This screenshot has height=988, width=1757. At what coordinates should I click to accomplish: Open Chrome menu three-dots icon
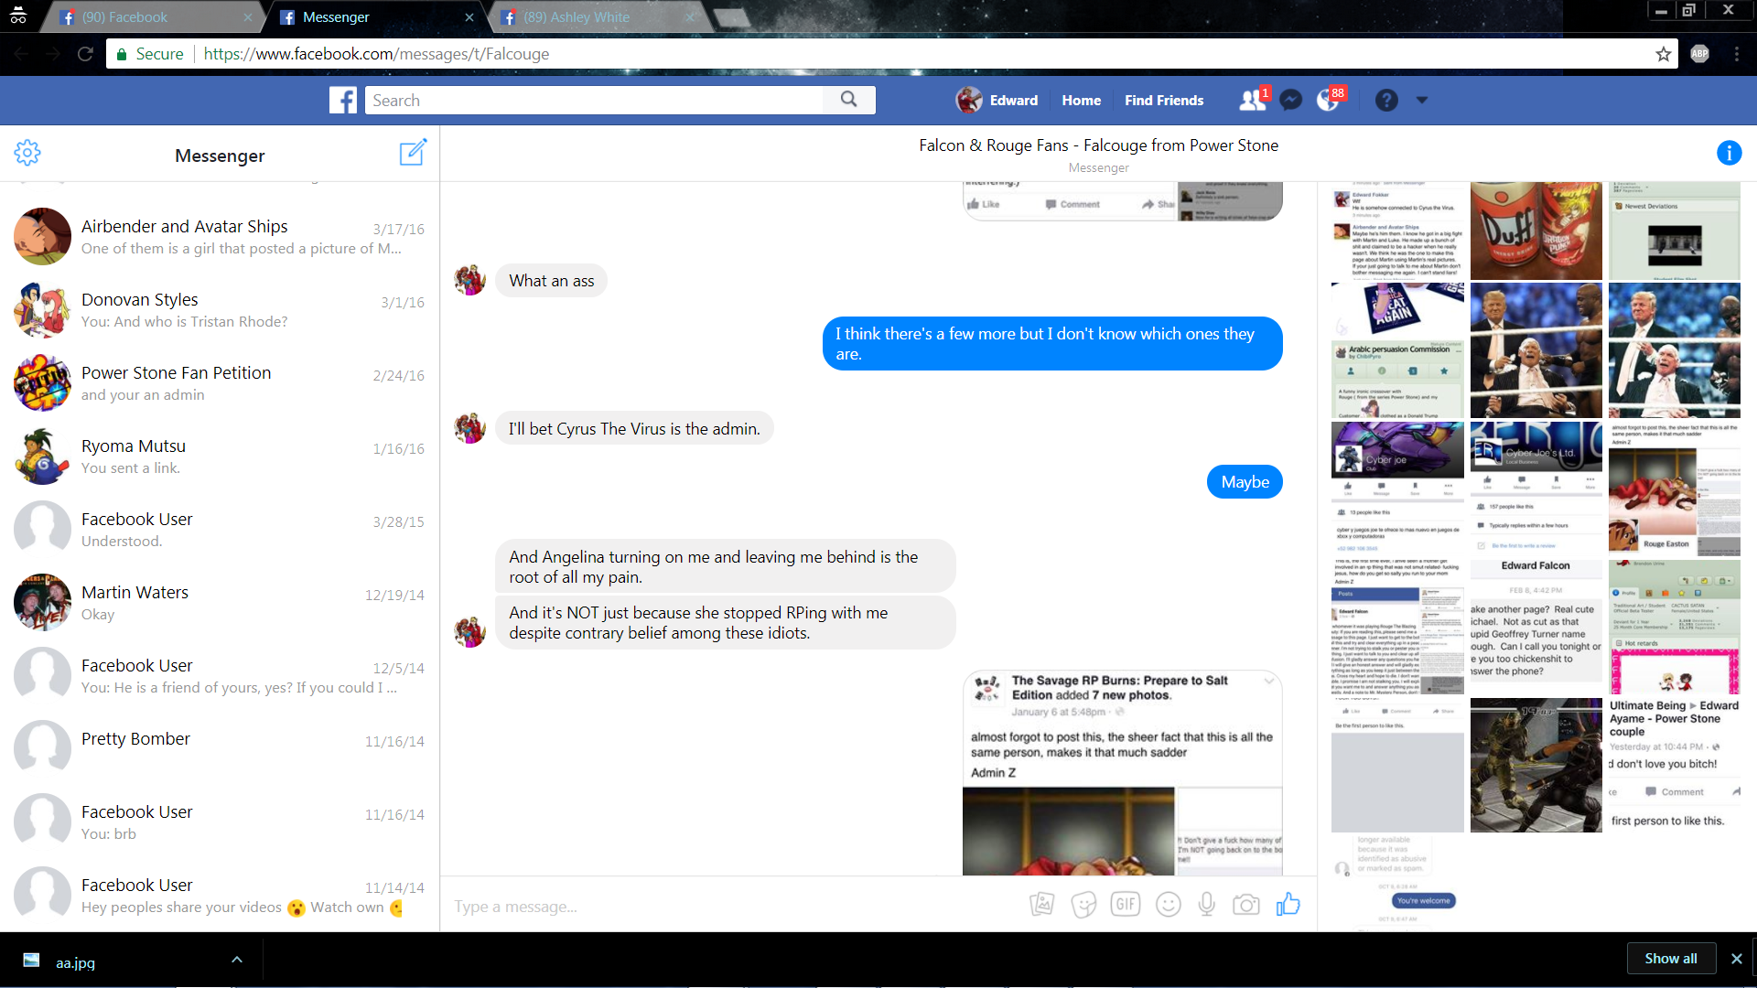click(x=1737, y=54)
